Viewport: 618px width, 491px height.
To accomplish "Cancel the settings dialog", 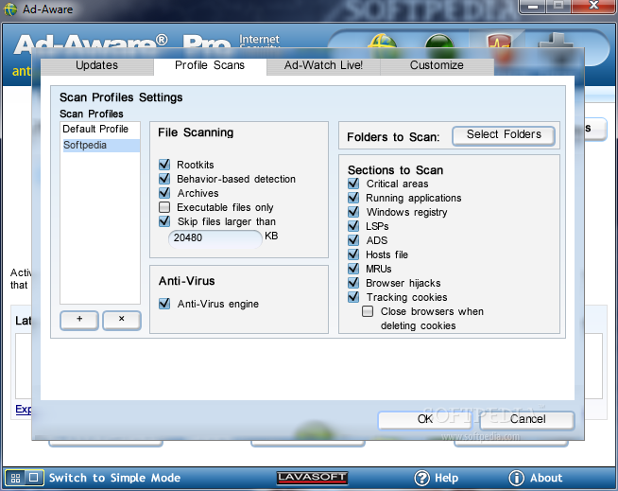I will tap(527, 419).
